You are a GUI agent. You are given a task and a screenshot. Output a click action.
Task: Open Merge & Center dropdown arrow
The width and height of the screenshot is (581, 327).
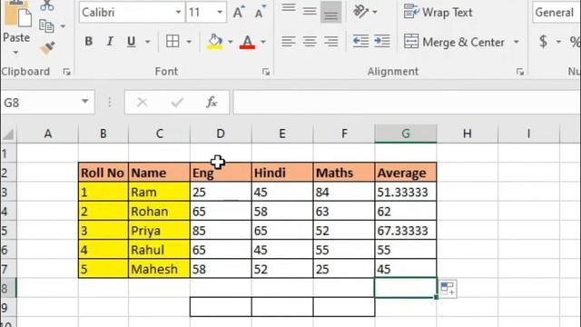click(517, 42)
